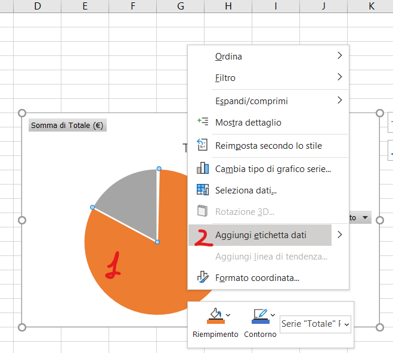
Task: Expand the Espandi/comprimi submenu arrow
Action: tap(339, 100)
